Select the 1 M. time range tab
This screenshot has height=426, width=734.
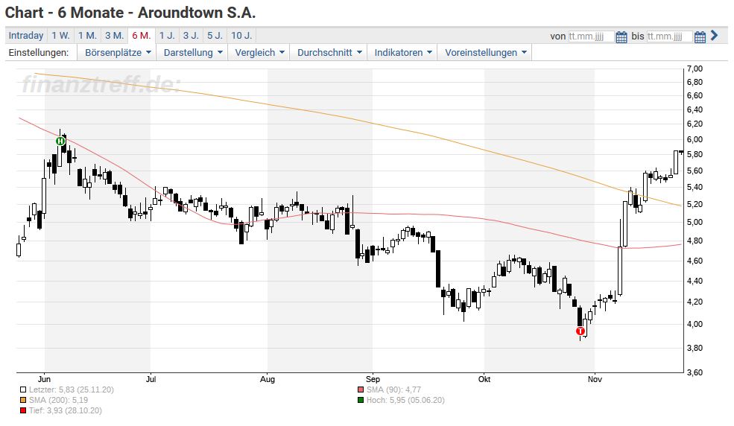(87, 36)
